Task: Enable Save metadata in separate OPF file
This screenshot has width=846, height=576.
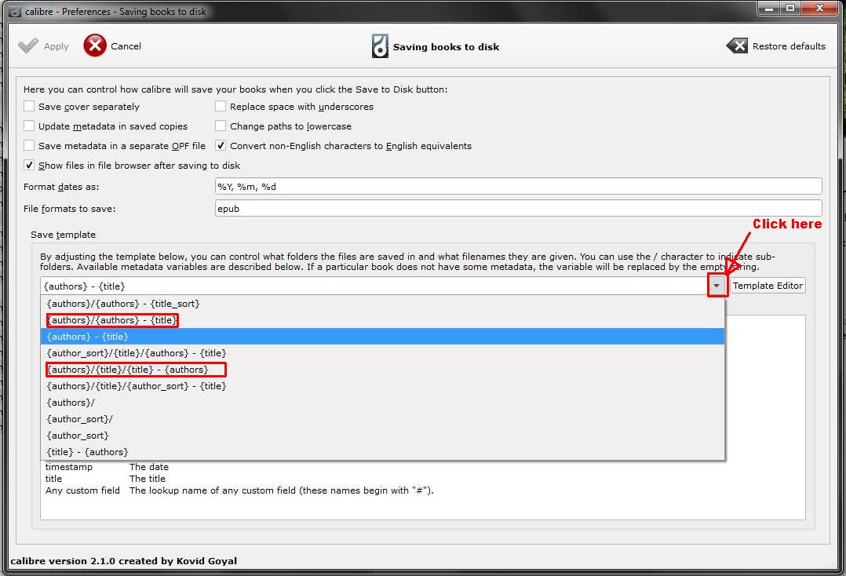Action: click(x=29, y=146)
